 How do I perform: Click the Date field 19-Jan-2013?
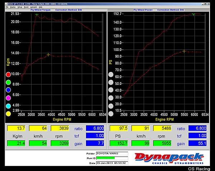(112, 163)
